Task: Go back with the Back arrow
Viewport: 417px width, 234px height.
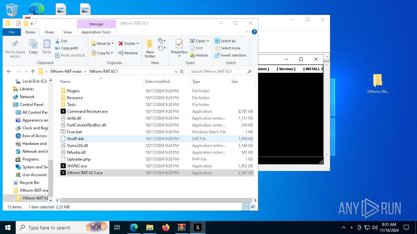Action: (9, 71)
